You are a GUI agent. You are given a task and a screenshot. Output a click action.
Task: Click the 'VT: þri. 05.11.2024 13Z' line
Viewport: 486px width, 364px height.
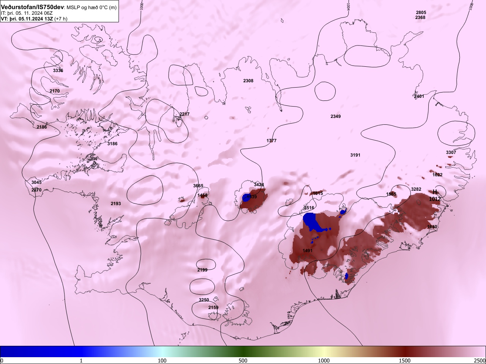[x=27, y=19]
